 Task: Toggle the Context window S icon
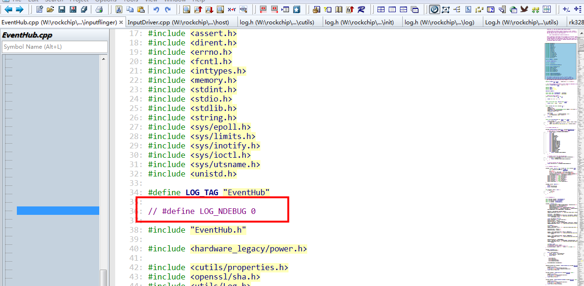[x=468, y=9]
